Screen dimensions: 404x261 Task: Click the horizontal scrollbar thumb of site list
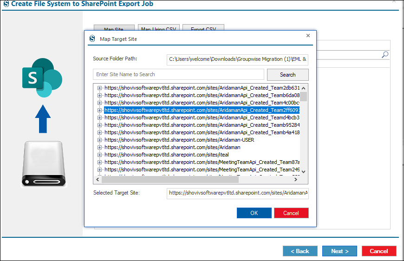pyautogui.click(x=170, y=180)
